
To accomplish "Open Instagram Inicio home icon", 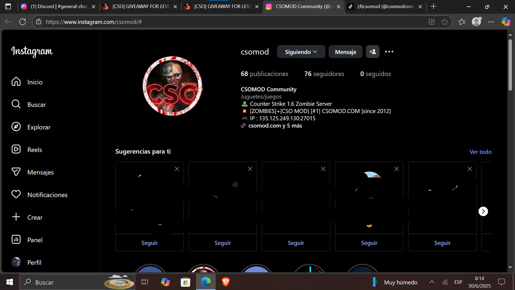I will pyautogui.click(x=16, y=82).
